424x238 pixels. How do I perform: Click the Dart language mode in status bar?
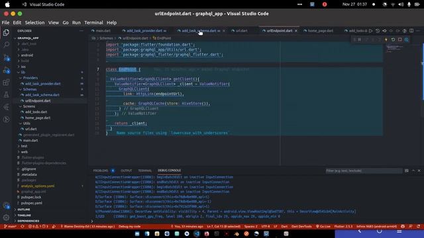pos(284,226)
